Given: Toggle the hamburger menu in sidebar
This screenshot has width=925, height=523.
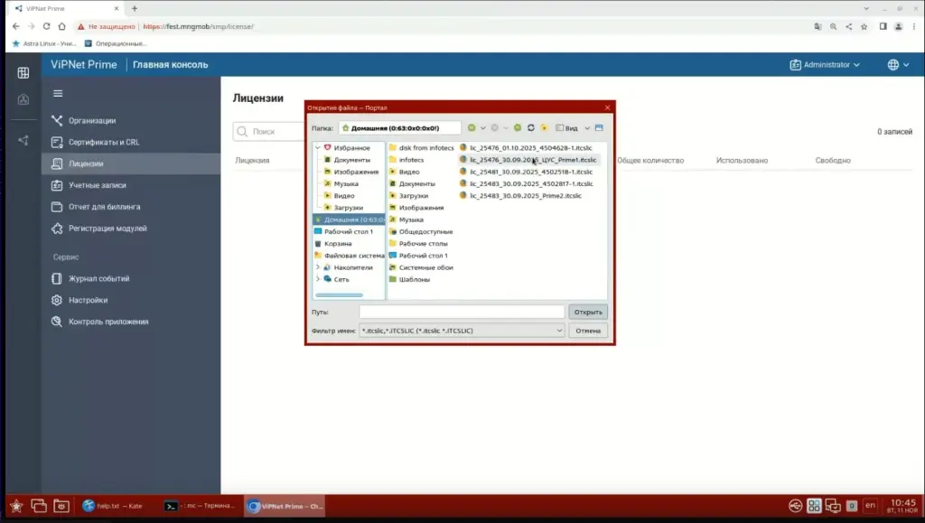Looking at the screenshot, I should (58, 93).
